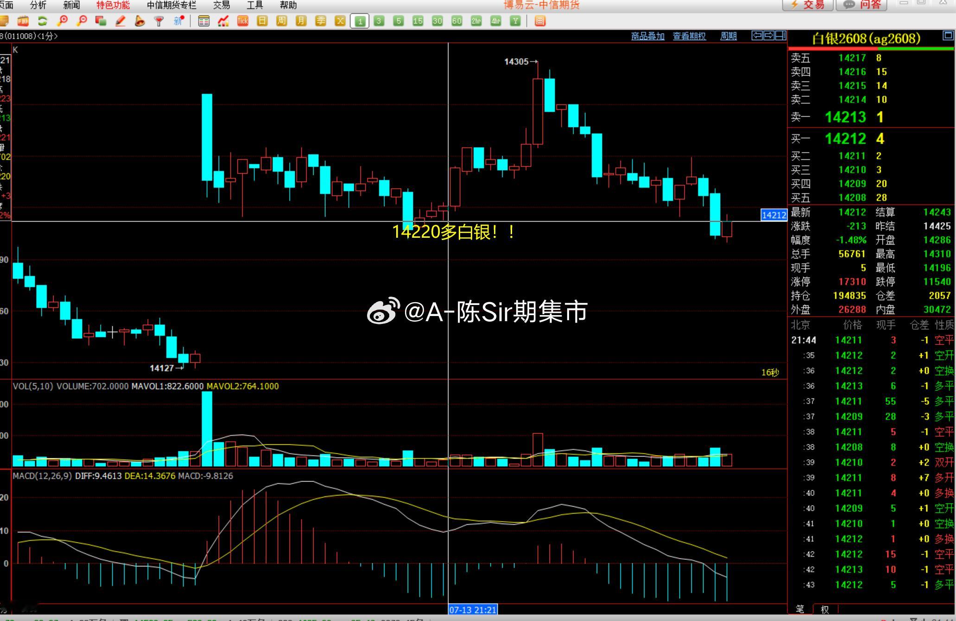956x621 pixels.
Task: Click the 买五 price 14208
Action: pyautogui.click(x=852, y=198)
